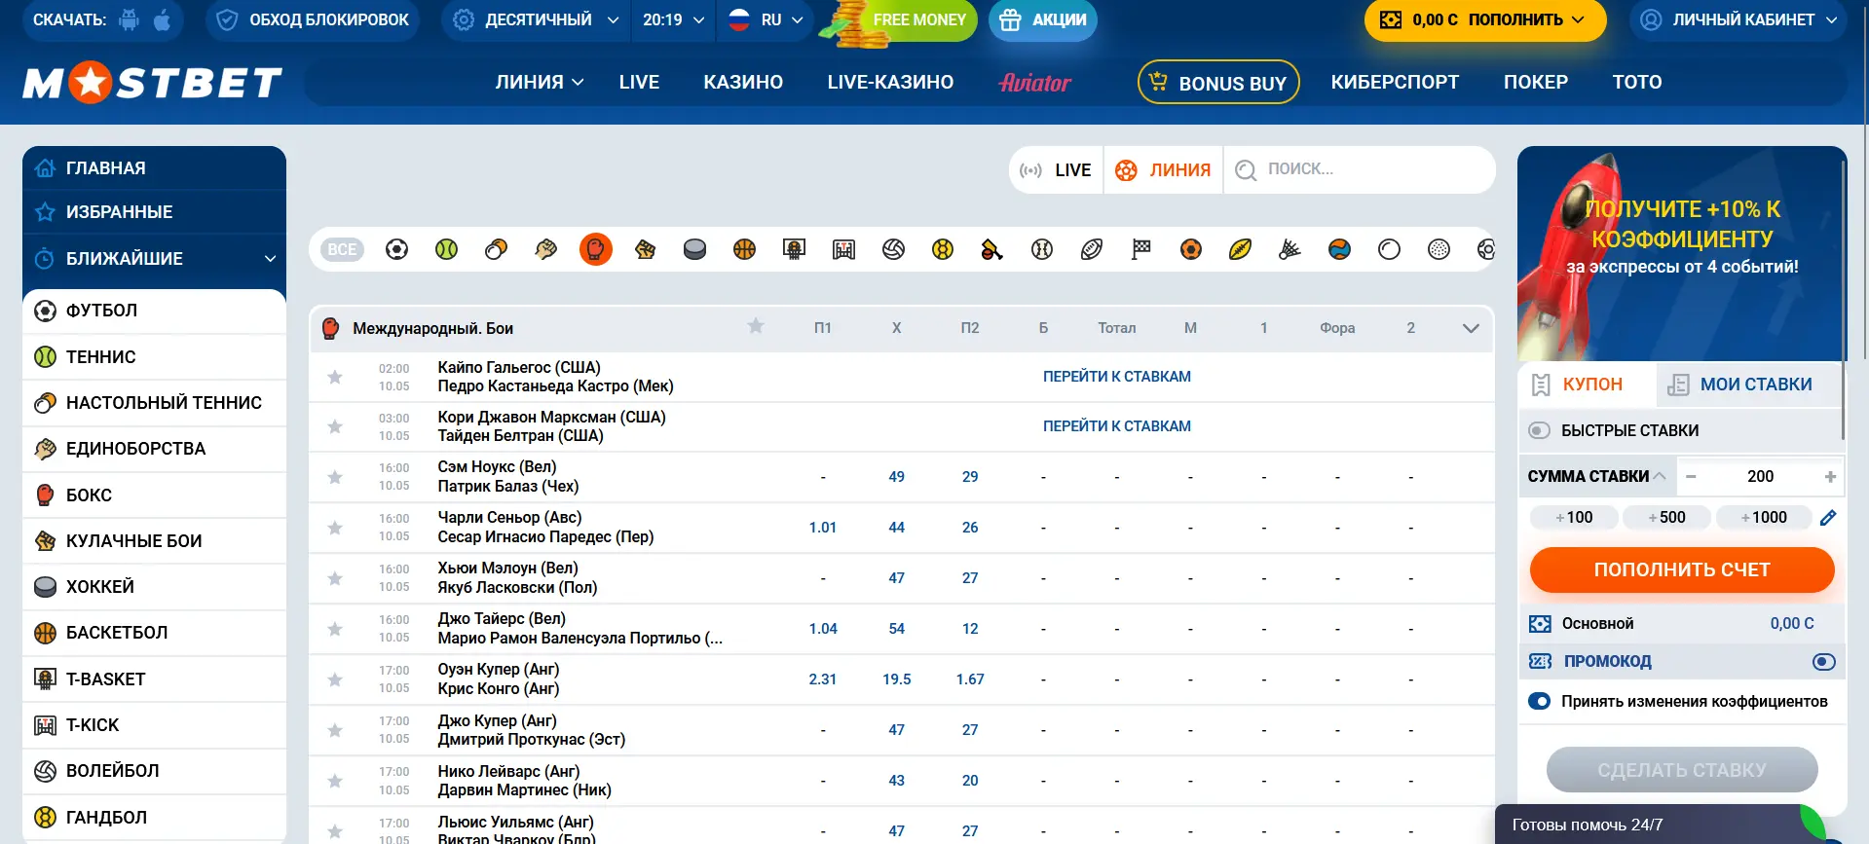Select the basketball filter in the sports strip
The image size is (1869, 844).
tap(744, 249)
